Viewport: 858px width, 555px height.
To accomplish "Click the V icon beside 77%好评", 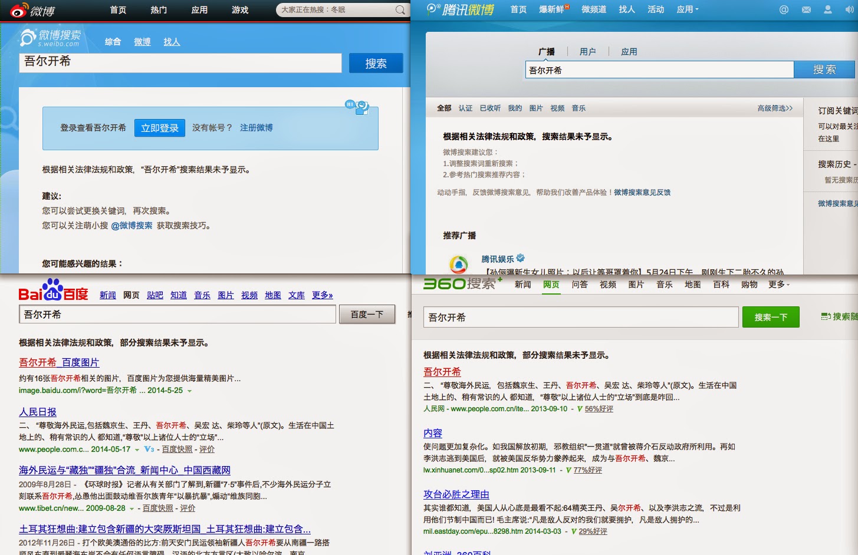I will (568, 470).
